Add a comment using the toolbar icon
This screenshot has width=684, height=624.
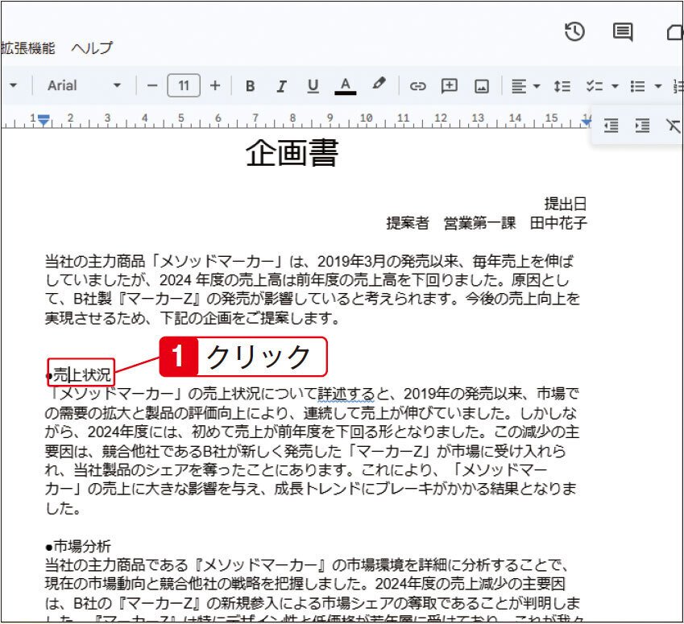pos(449,85)
